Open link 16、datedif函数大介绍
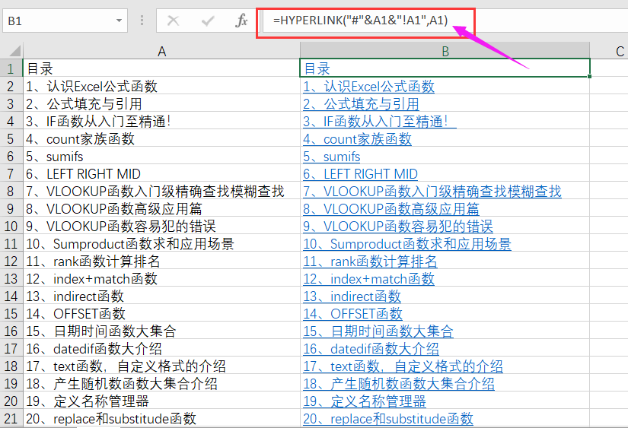 (371, 348)
